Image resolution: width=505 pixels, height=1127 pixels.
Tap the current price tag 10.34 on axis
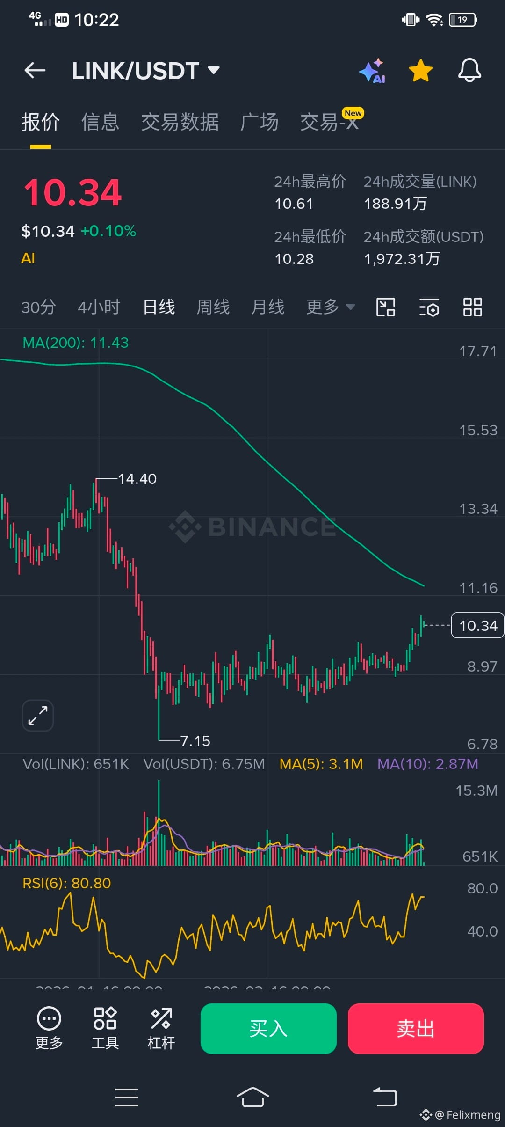477,625
